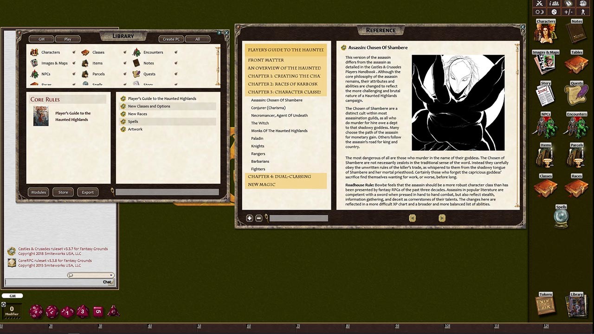Image resolution: width=594 pixels, height=334 pixels.
Task: Click the Modules button
Action: pos(38,192)
